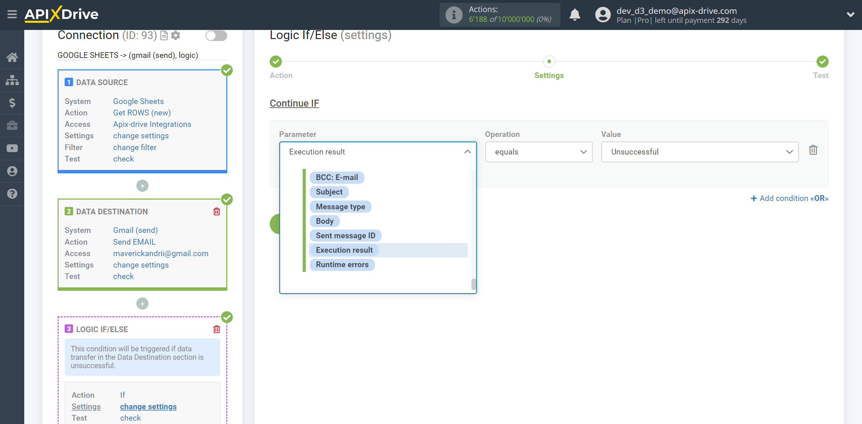Click Data Destination change settings link
This screenshot has height=424, width=862.
[x=141, y=265]
